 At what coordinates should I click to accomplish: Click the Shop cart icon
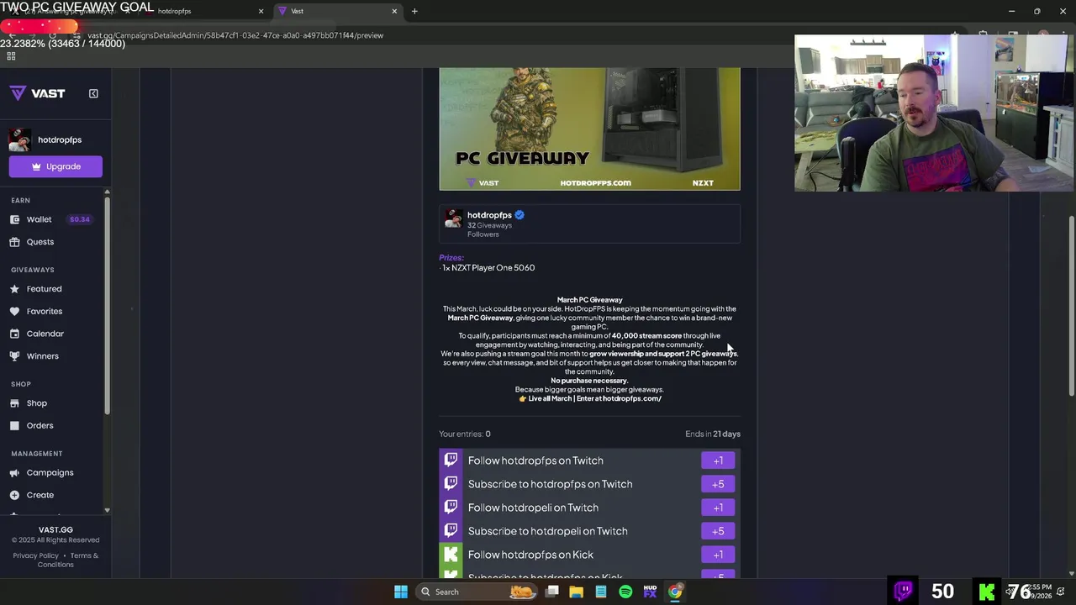14,403
